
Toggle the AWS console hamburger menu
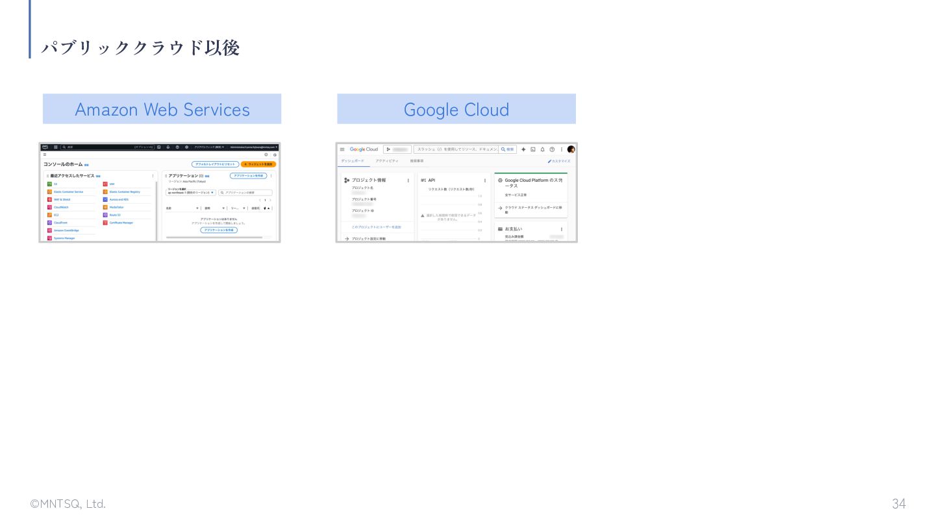point(45,155)
